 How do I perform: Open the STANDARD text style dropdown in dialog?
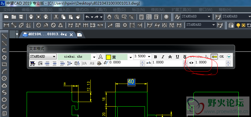pyautogui.click(x=43, y=56)
